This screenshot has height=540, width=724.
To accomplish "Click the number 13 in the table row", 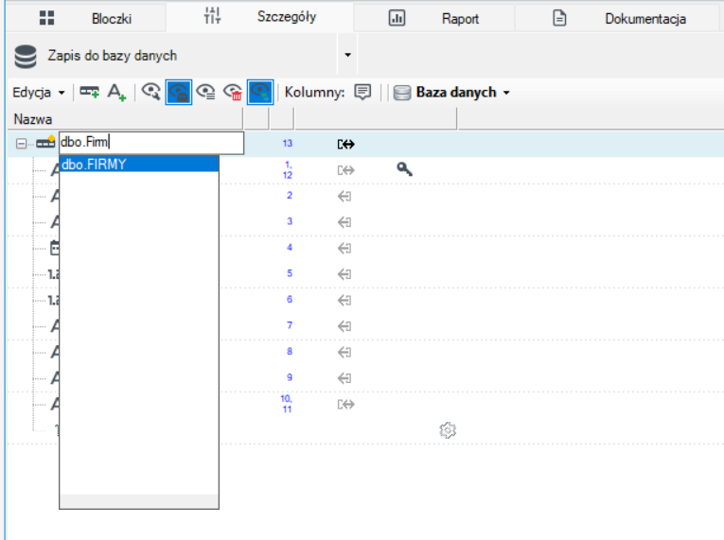I will pos(287,143).
